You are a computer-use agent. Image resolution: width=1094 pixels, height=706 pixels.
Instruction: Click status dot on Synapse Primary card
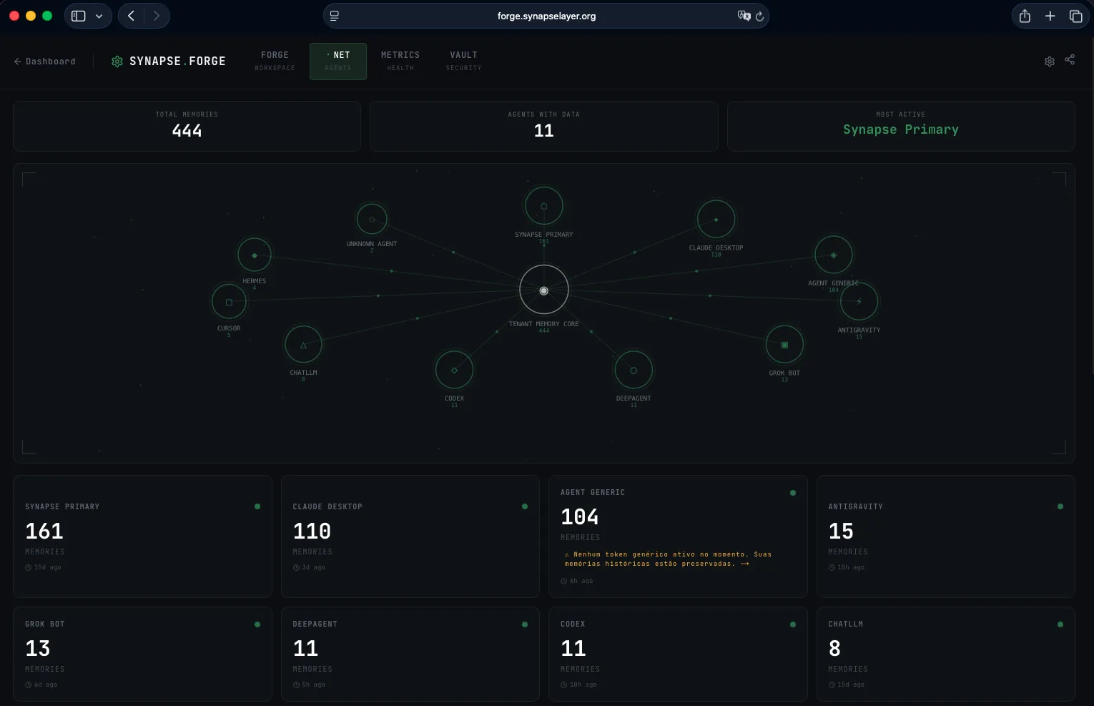coord(257,506)
